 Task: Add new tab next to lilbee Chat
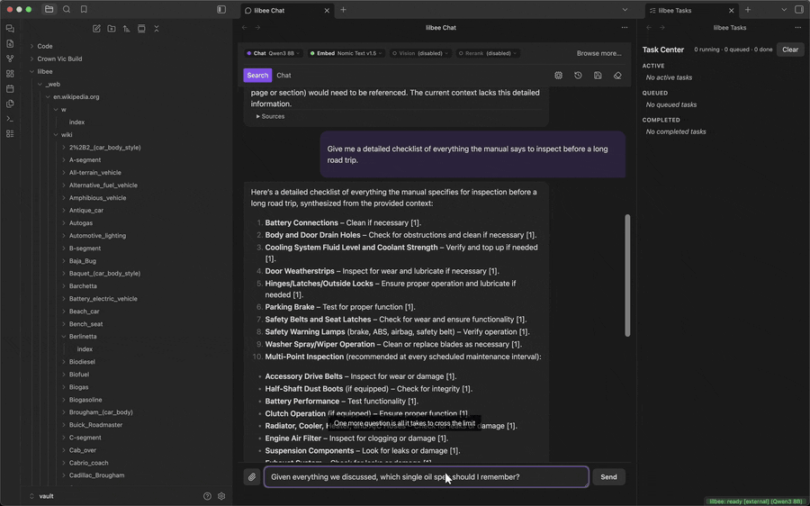point(343,9)
